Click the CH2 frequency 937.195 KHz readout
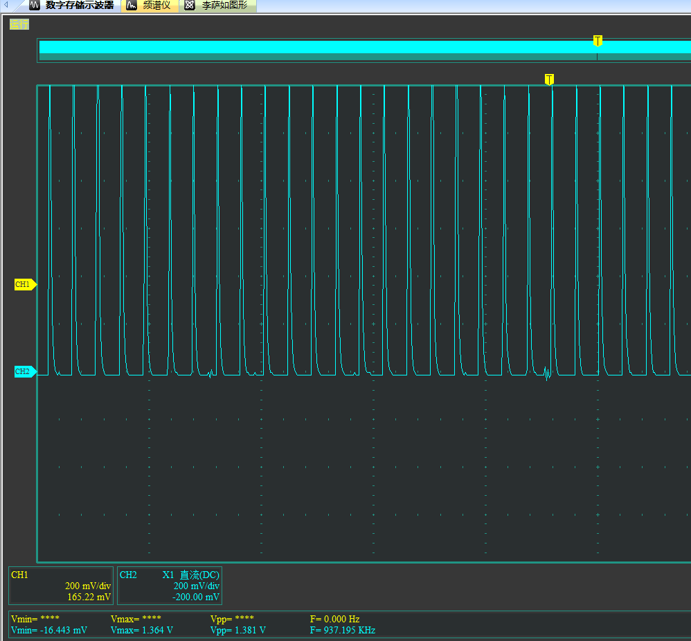This screenshot has height=641, width=691. coord(342,630)
